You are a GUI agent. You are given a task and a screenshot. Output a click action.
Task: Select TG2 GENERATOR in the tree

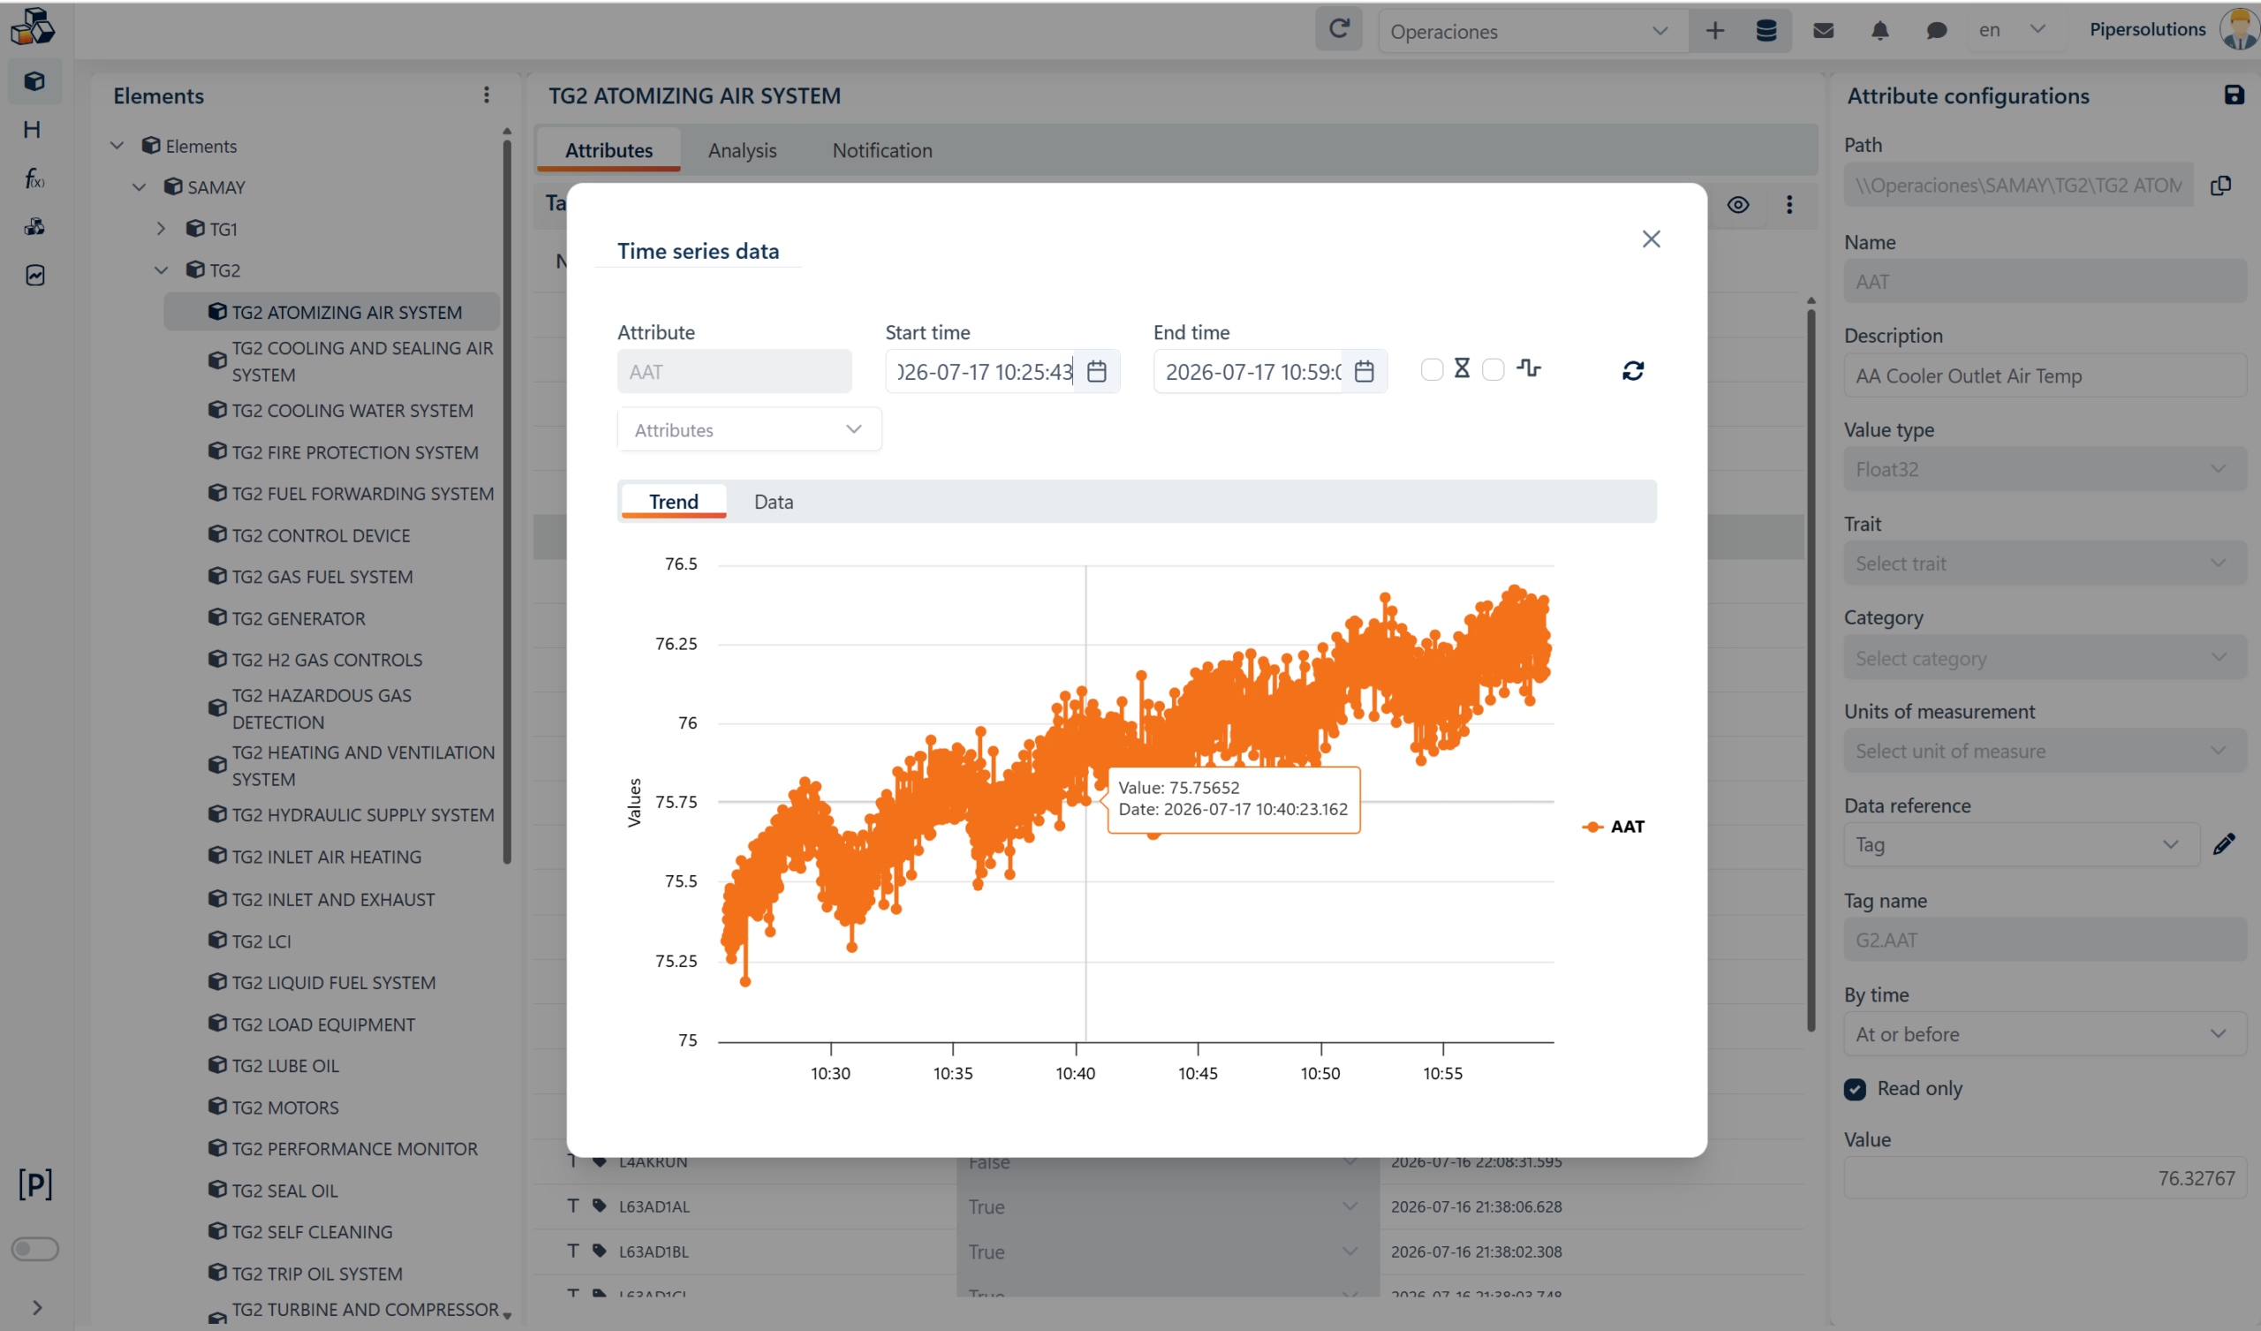[x=298, y=617]
